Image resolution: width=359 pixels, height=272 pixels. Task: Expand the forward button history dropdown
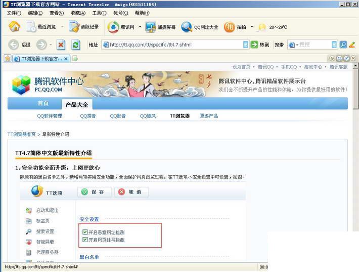click(51, 45)
